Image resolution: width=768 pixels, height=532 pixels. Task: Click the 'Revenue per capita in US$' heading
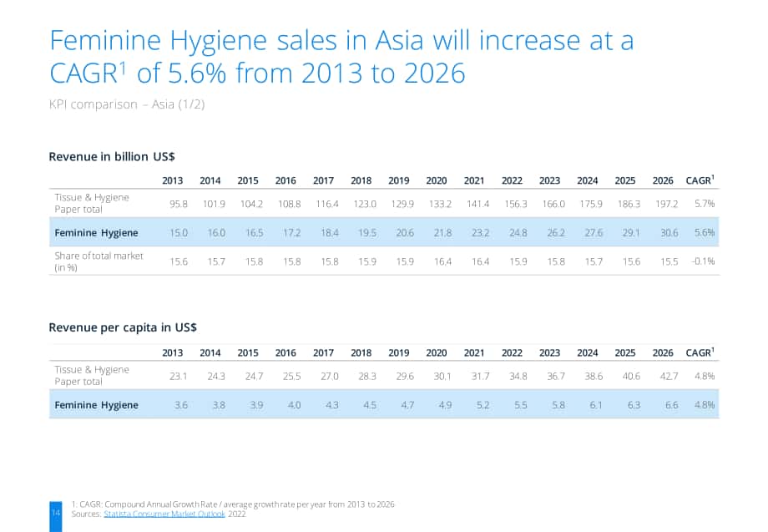[x=123, y=327]
